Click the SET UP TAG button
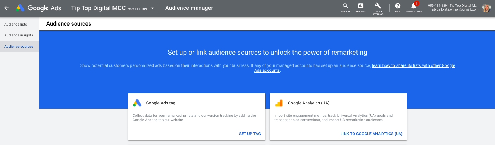 pos(250,134)
